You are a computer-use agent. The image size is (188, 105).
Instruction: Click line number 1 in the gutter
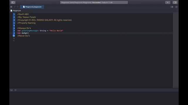pyautogui.click(x=14, y=14)
